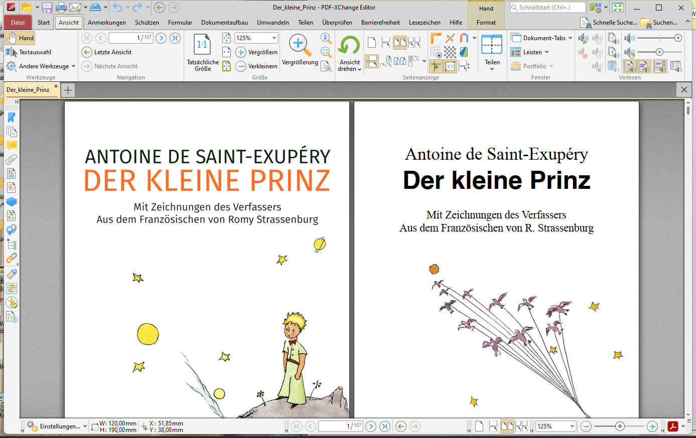
Task: Select the single page layout view
Action: [372, 42]
